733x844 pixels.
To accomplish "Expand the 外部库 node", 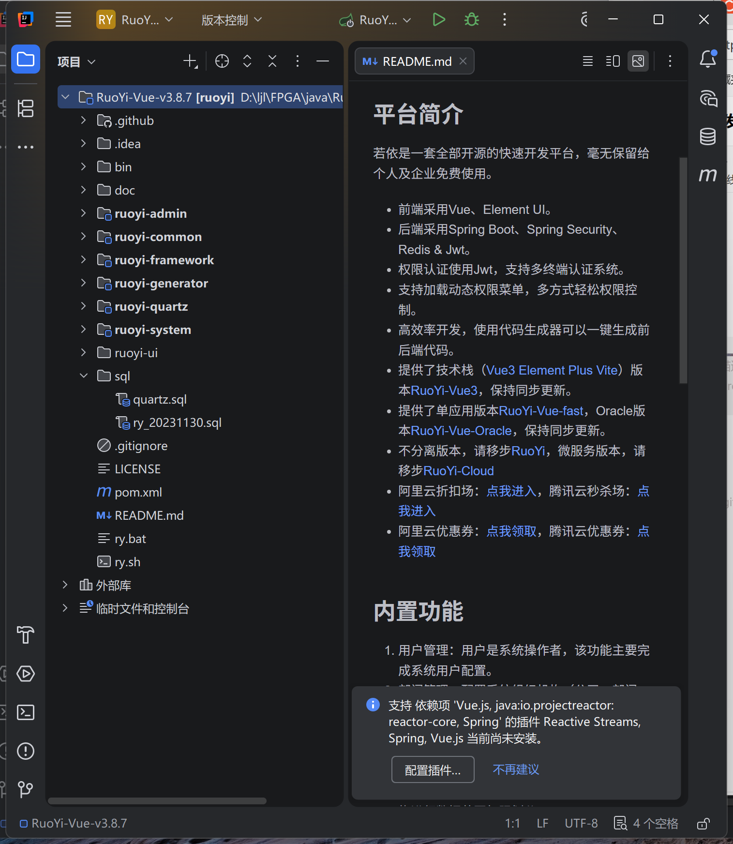I will 65,585.
